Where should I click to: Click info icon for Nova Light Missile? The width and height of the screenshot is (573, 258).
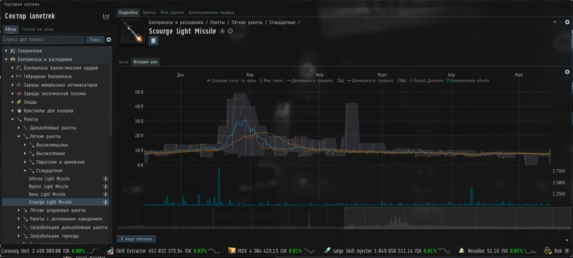point(105,195)
